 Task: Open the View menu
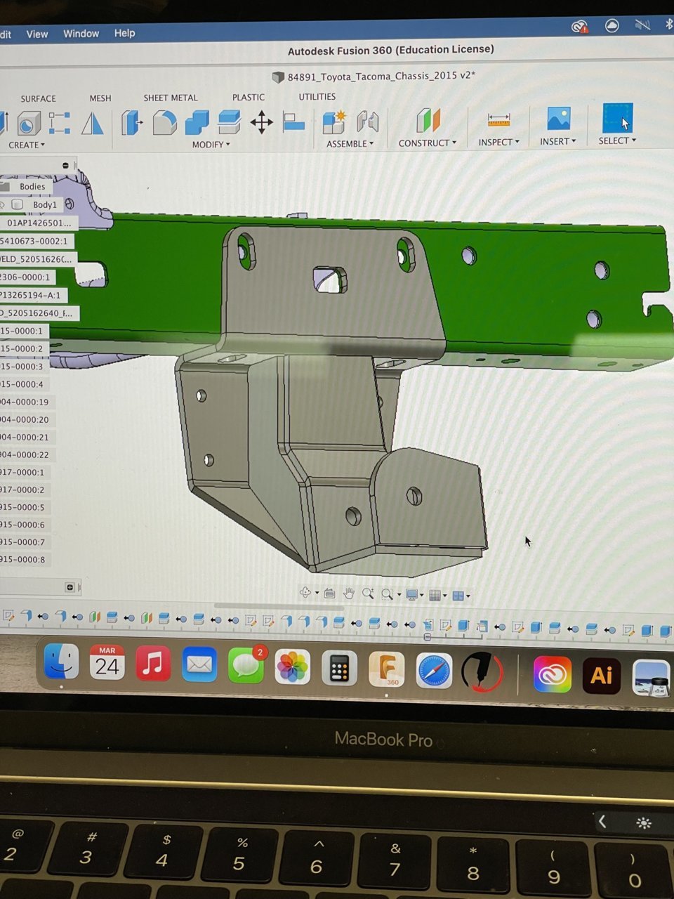[37, 34]
